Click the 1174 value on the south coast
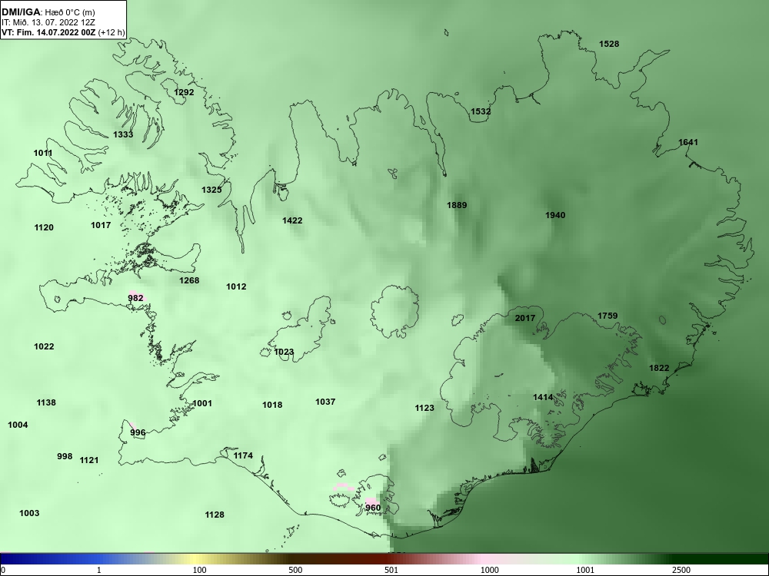The width and height of the screenshot is (769, 576). click(x=243, y=456)
